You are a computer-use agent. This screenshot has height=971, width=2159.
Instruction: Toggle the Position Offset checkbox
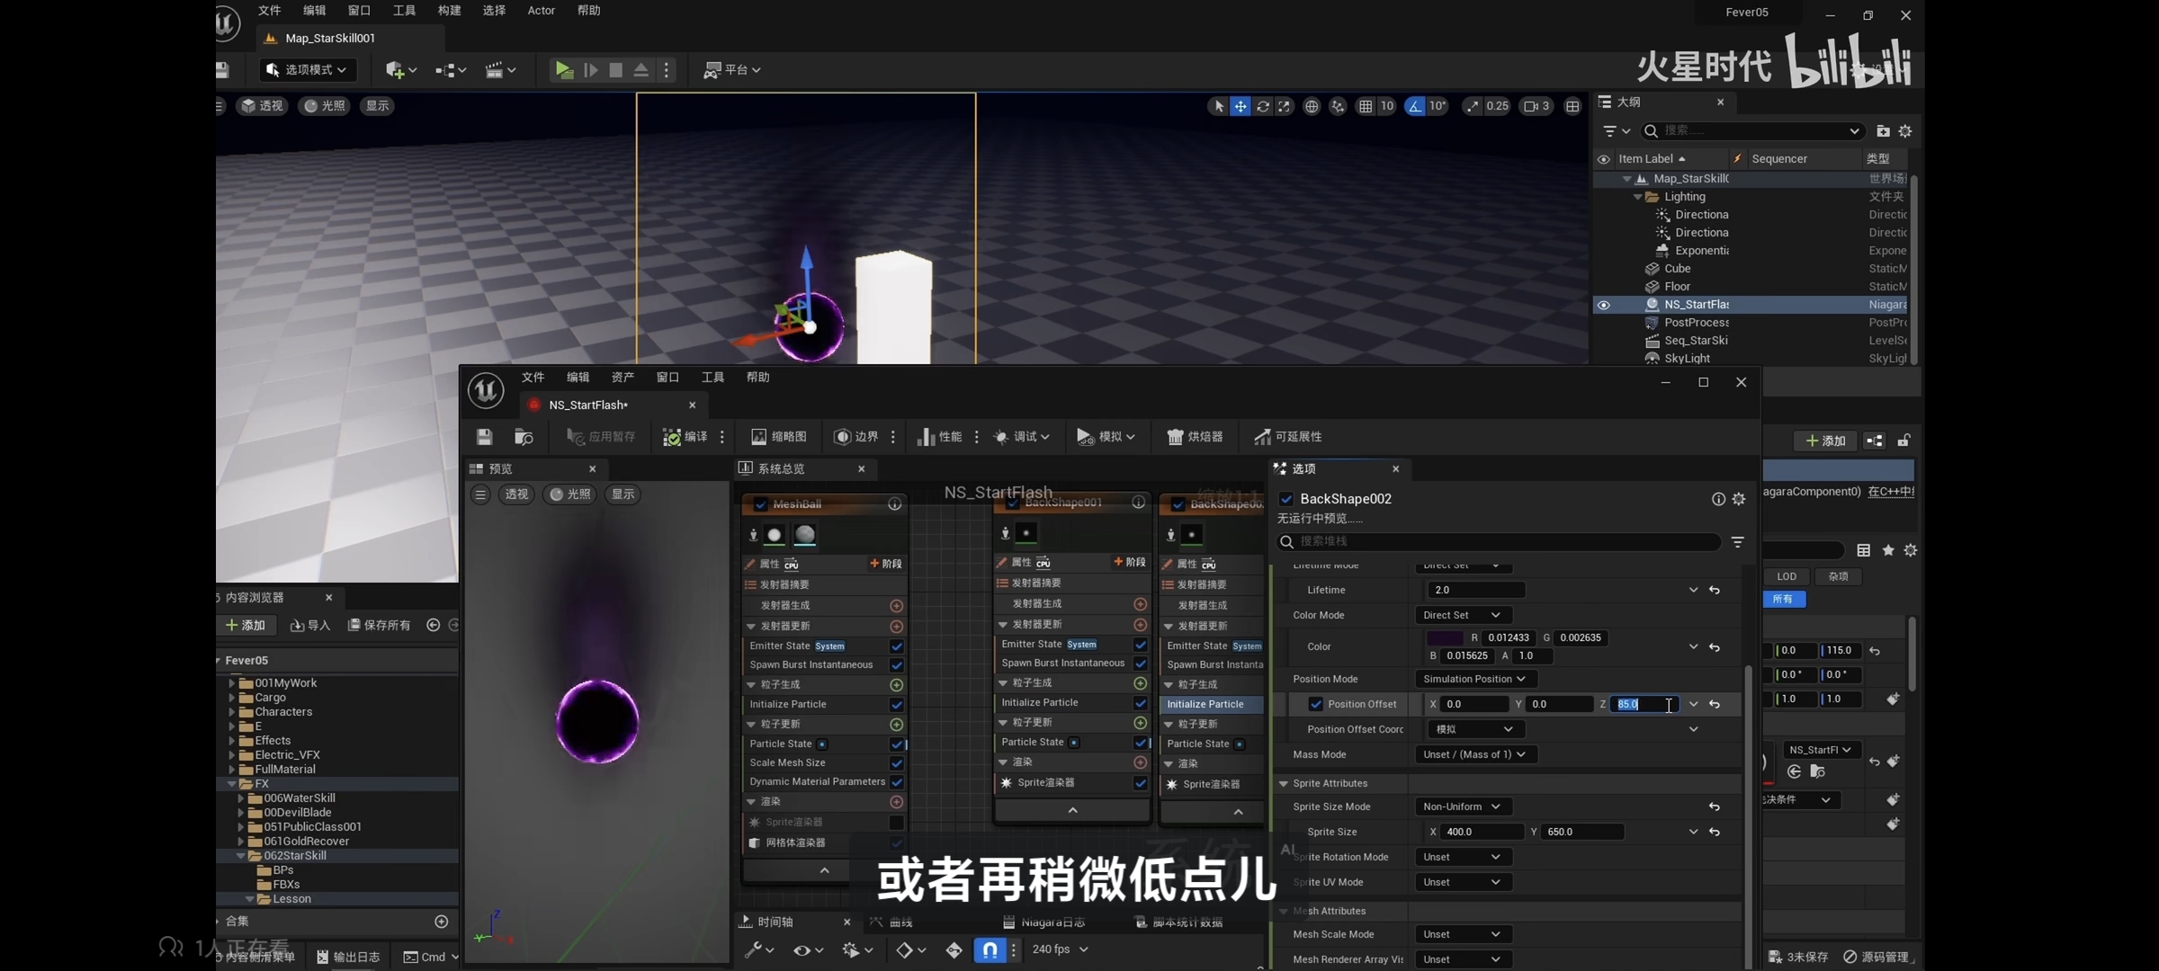coord(1316,704)
